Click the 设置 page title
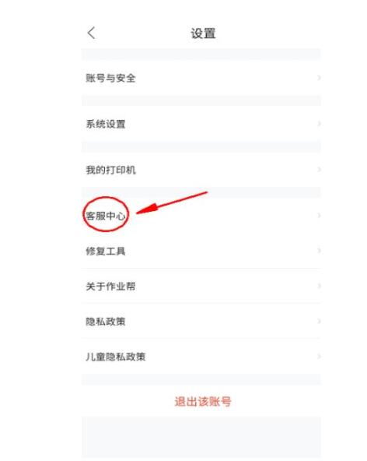 (203, 33)
